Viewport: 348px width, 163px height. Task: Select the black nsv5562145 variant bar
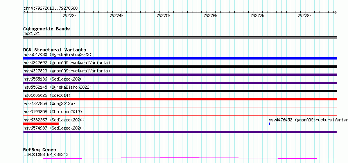click(180, 91)
